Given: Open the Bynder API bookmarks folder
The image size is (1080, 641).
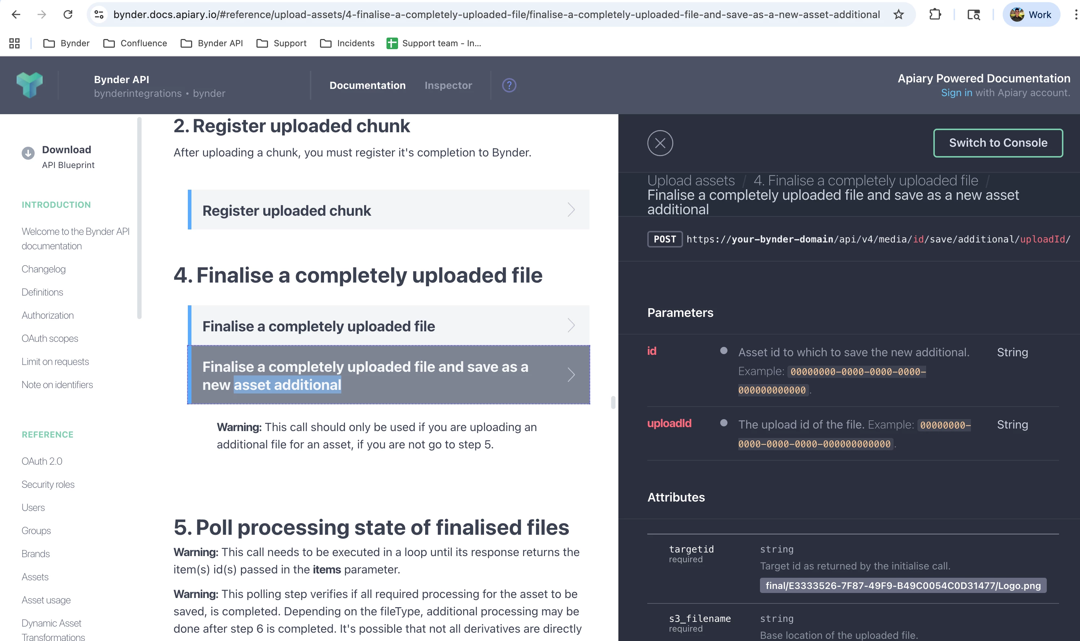Looking at the screenshot, I should (212, 43).
